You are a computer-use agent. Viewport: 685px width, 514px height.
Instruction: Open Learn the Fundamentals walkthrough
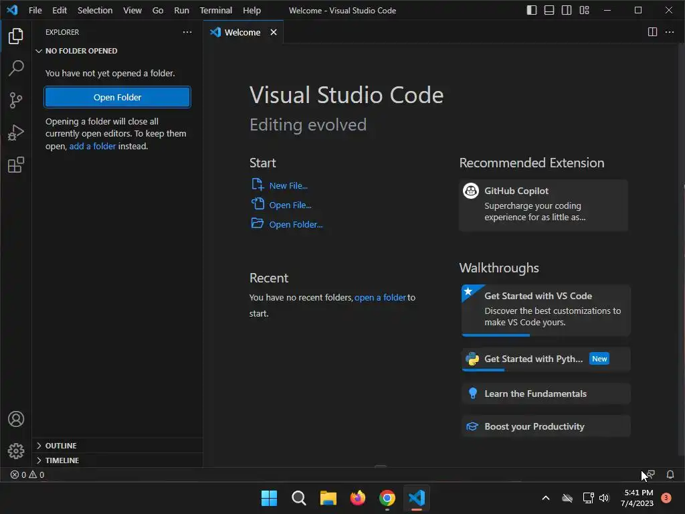[546, 394]
